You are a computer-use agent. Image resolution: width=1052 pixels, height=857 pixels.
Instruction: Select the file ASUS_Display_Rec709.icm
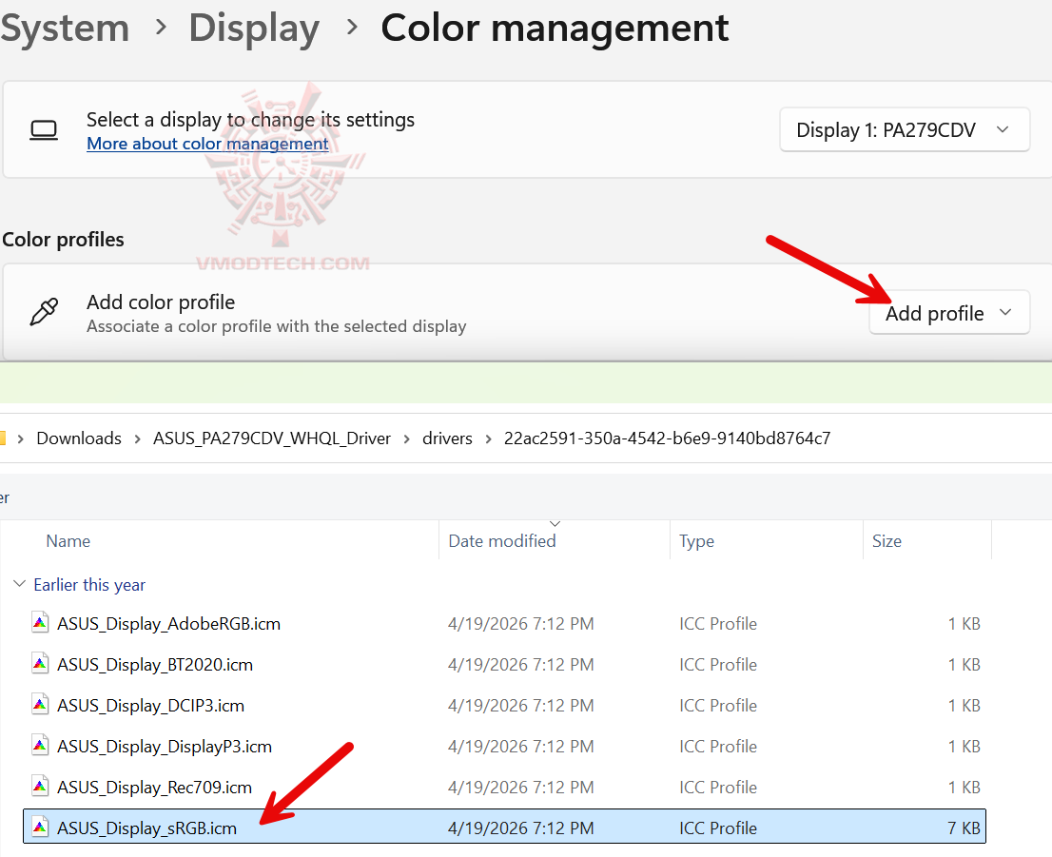click(x=504, y=788)
